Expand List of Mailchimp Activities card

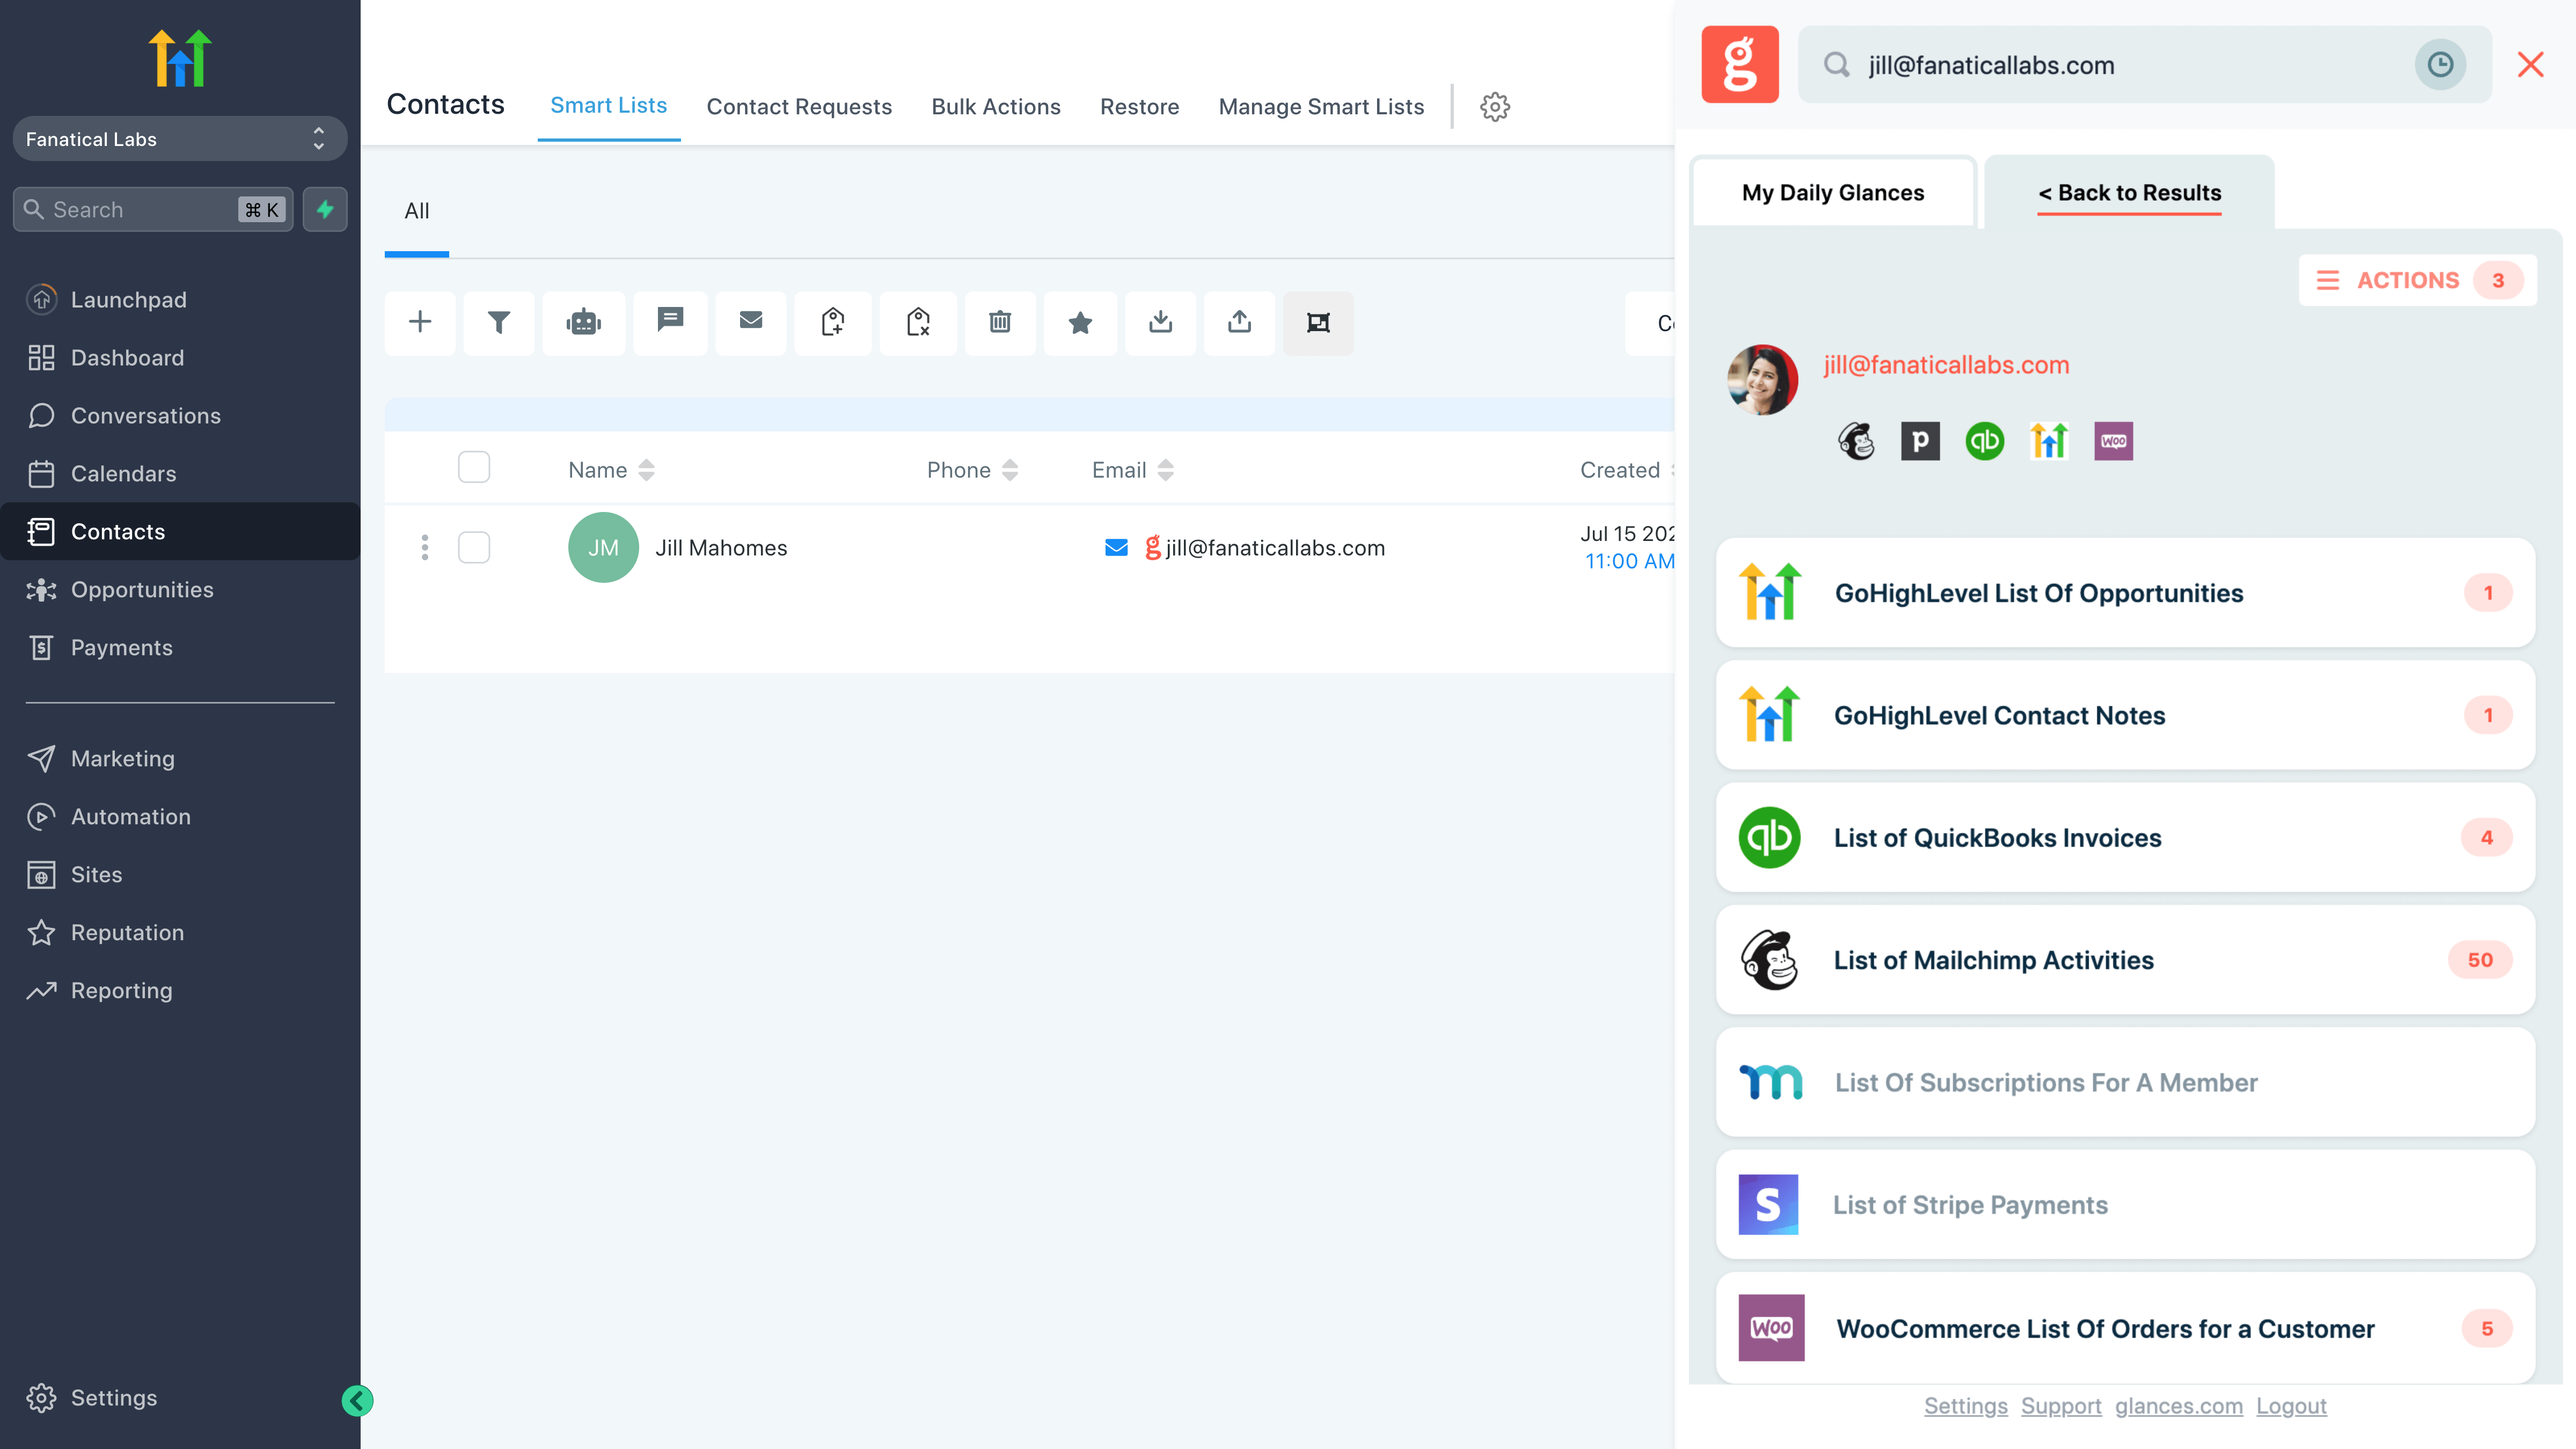click(x=2125, y=960)
